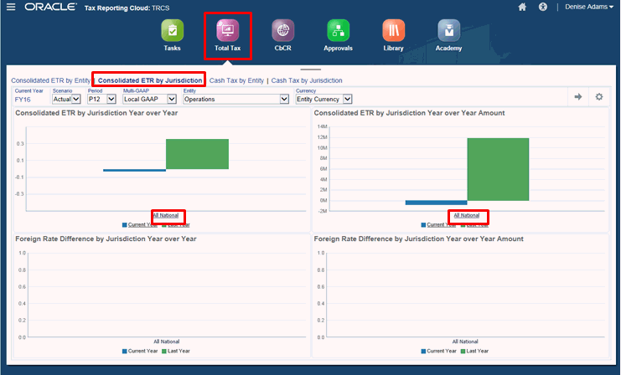Click the green Last Year bar in ETR Amount chart
Viewport: 621px width, 375px height.
pyautogui.click(x=498, y=169)
